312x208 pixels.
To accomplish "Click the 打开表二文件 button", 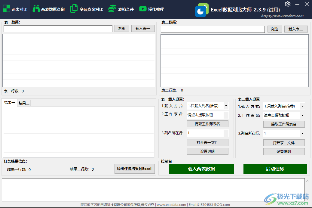I will tap(284, 143).
